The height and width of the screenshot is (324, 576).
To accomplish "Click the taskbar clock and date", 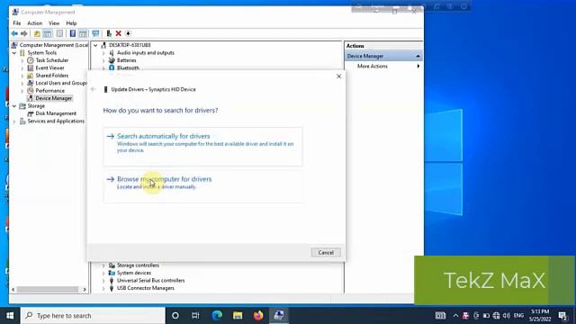I will [x=540, y=316].
